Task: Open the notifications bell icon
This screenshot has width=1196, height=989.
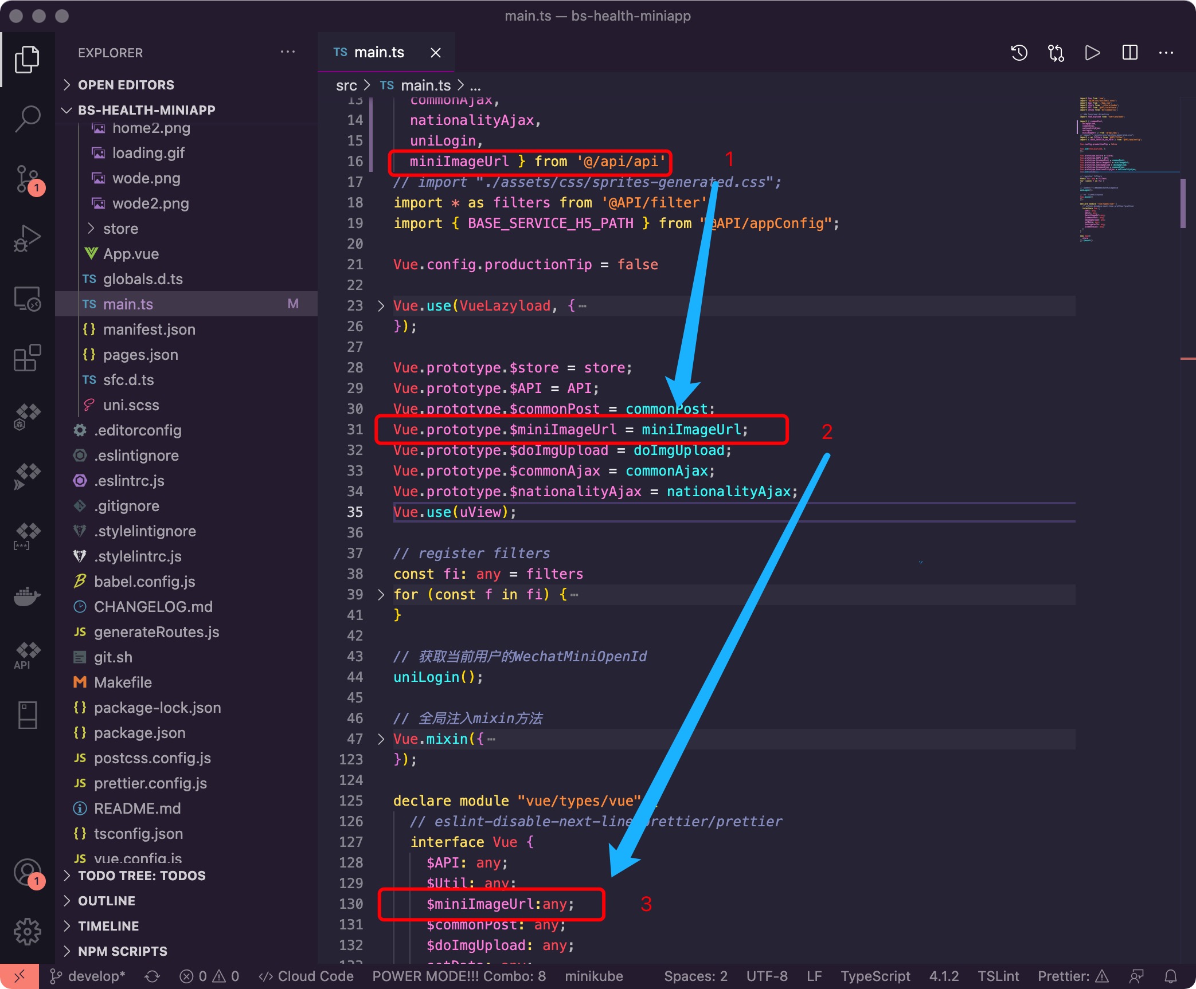Action: click(1171, 976)
